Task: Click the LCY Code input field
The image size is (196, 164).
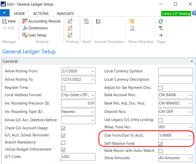Action: pos(78,157)
